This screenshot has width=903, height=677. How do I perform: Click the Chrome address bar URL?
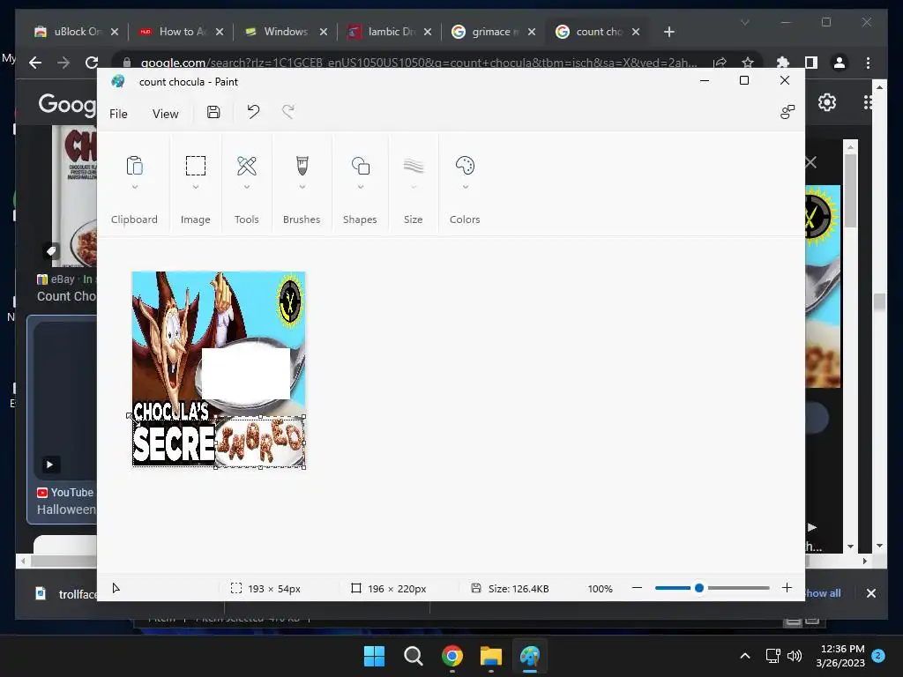pyautogui.click(x=419, y=63)
